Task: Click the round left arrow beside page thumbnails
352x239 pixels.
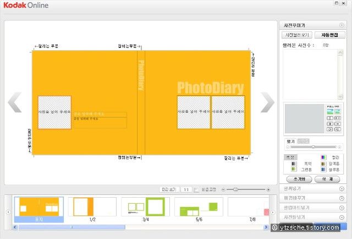Action: 8,212
